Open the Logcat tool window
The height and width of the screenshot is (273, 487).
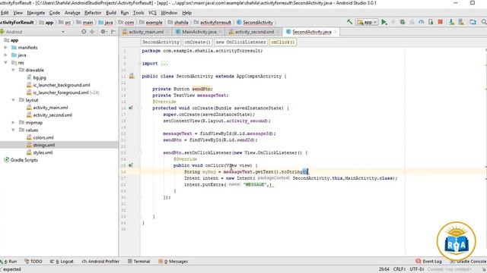[62, 261]
